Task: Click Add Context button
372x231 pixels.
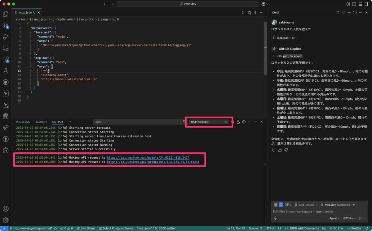Action: pos(305,205)
